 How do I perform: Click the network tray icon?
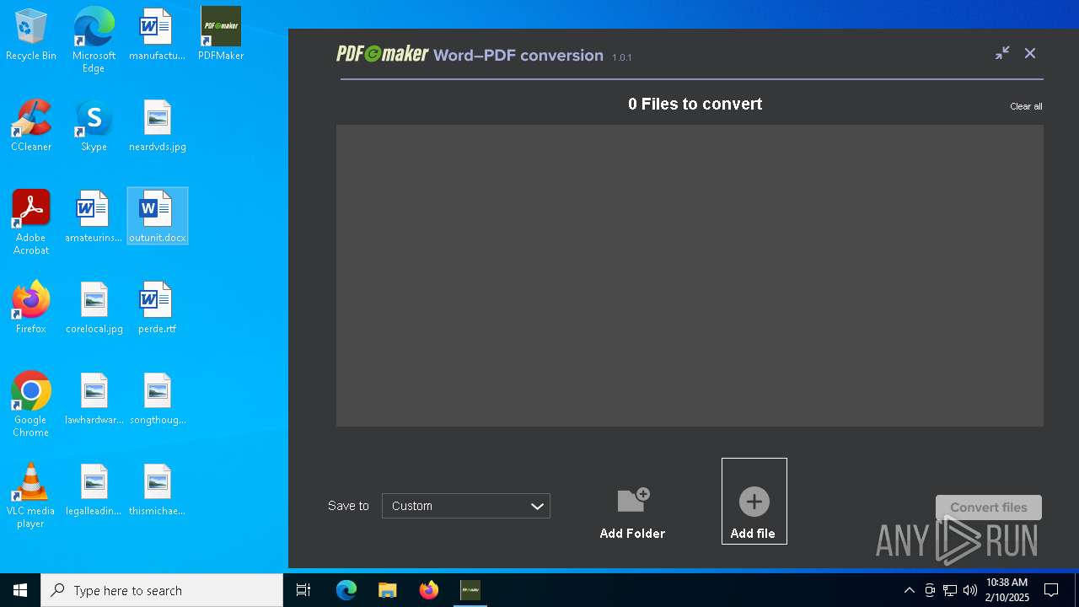point(950,590)
